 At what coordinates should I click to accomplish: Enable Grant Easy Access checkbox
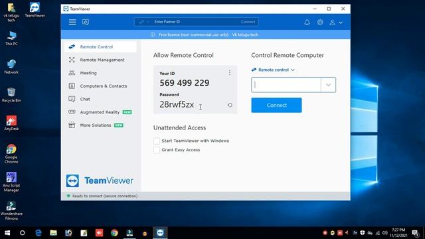pos(157,150)
